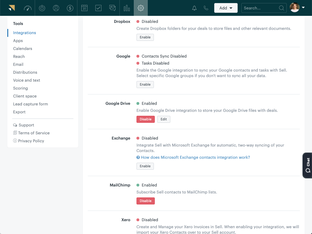
Task: Click the Xero integration title
Action: pos(126,220)
